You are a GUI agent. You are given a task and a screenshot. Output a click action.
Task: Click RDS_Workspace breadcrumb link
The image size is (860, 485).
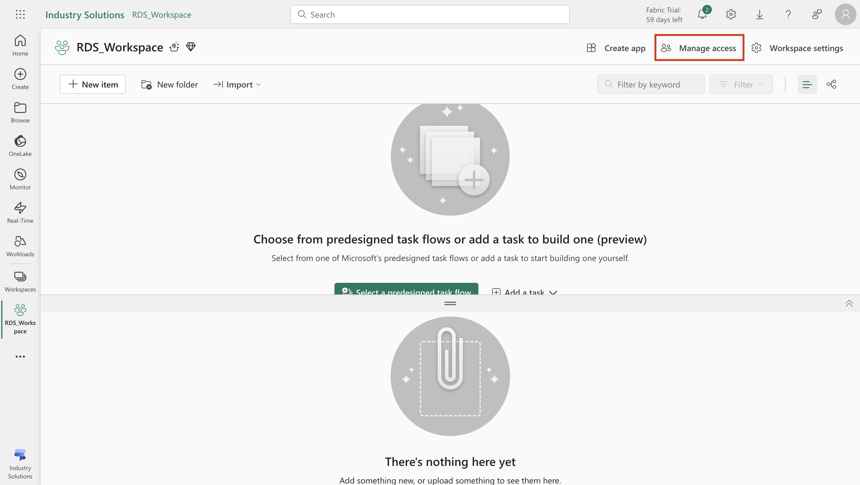point(162,14)
